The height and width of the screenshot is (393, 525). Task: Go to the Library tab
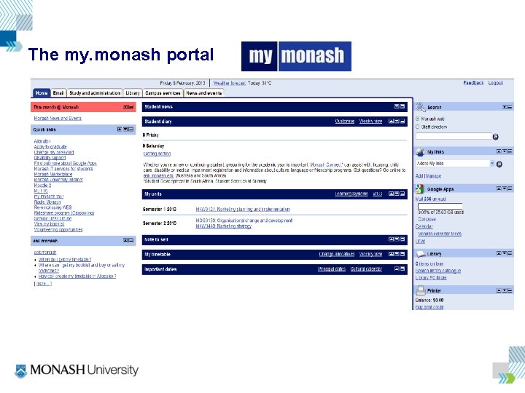[x=133, y=93]
